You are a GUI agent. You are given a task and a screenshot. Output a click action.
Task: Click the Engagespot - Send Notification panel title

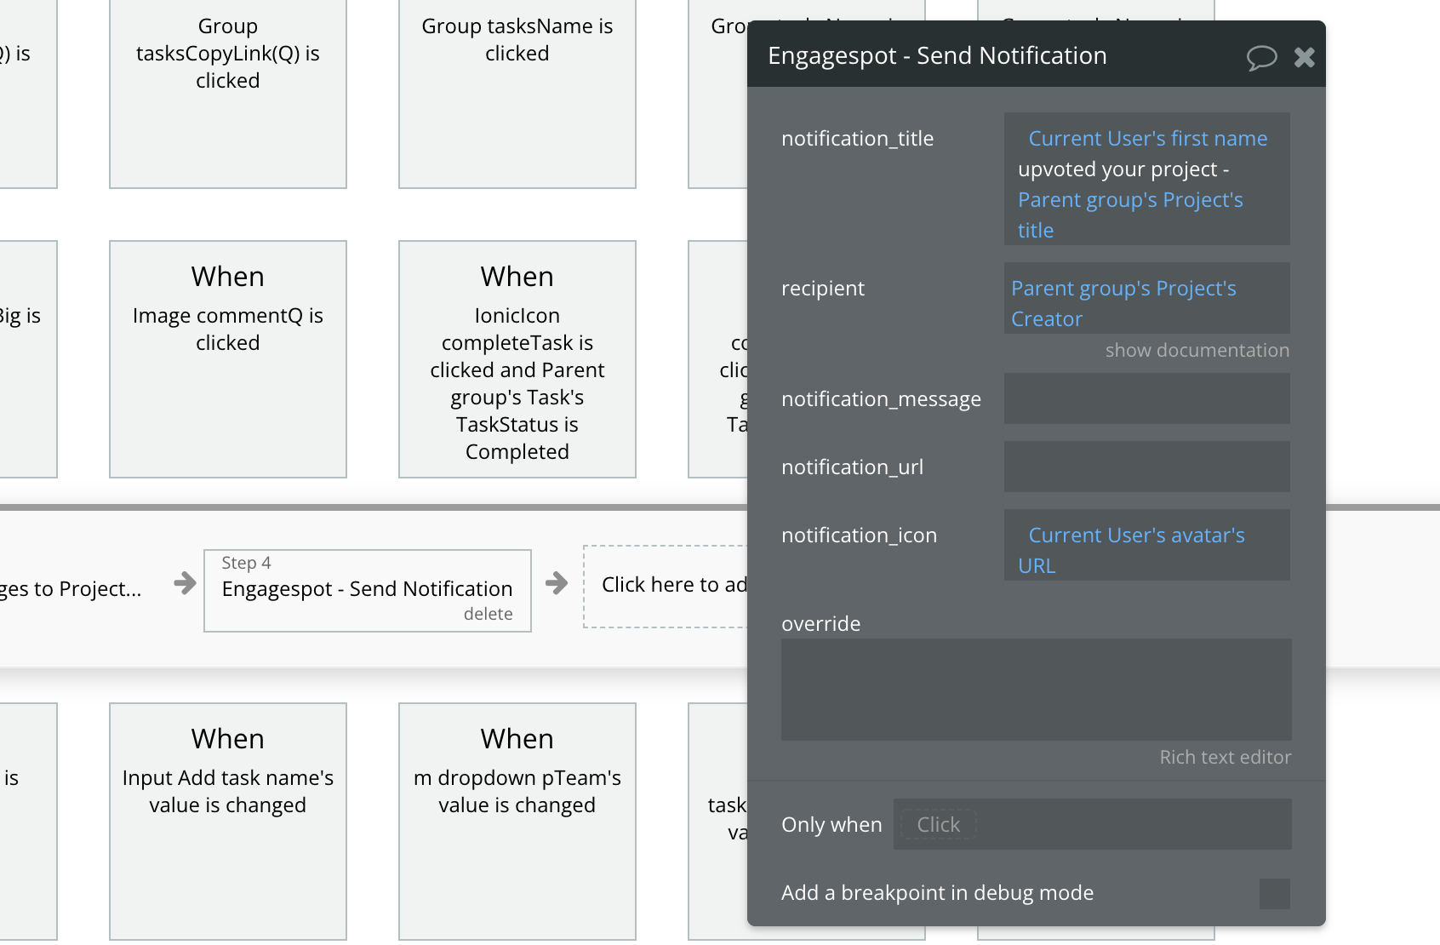(x=937, y=55)
